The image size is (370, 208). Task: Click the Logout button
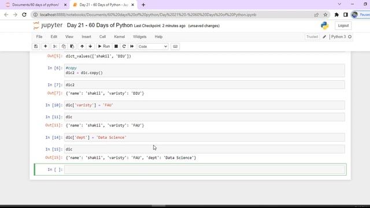(x=343, y=25)
